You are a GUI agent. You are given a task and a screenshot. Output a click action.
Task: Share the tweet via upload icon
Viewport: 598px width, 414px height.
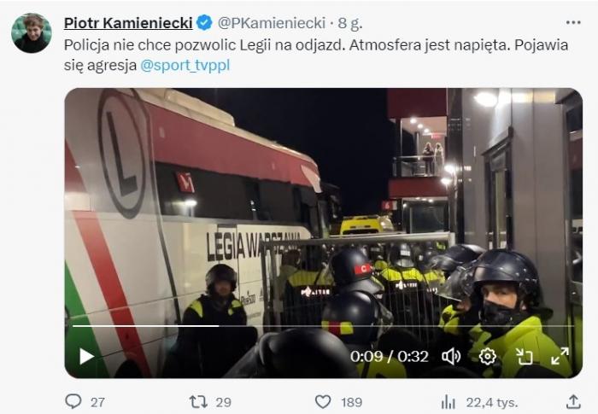coord(573,401)
